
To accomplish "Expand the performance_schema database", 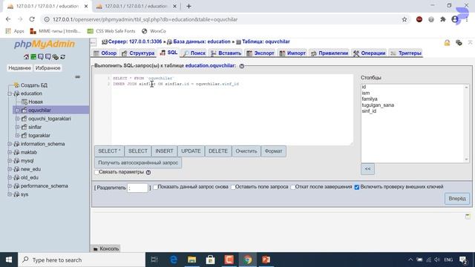I will click(x=10, y=186).
